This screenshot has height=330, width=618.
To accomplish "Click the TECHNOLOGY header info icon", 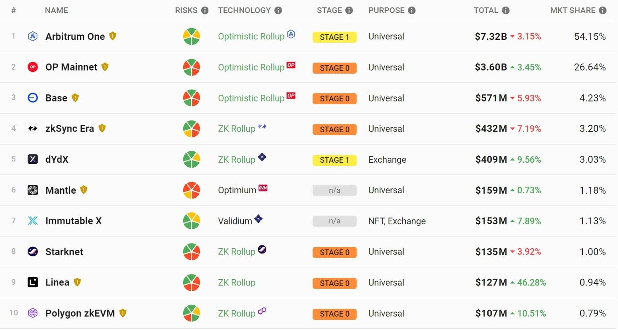I will 278,10.
